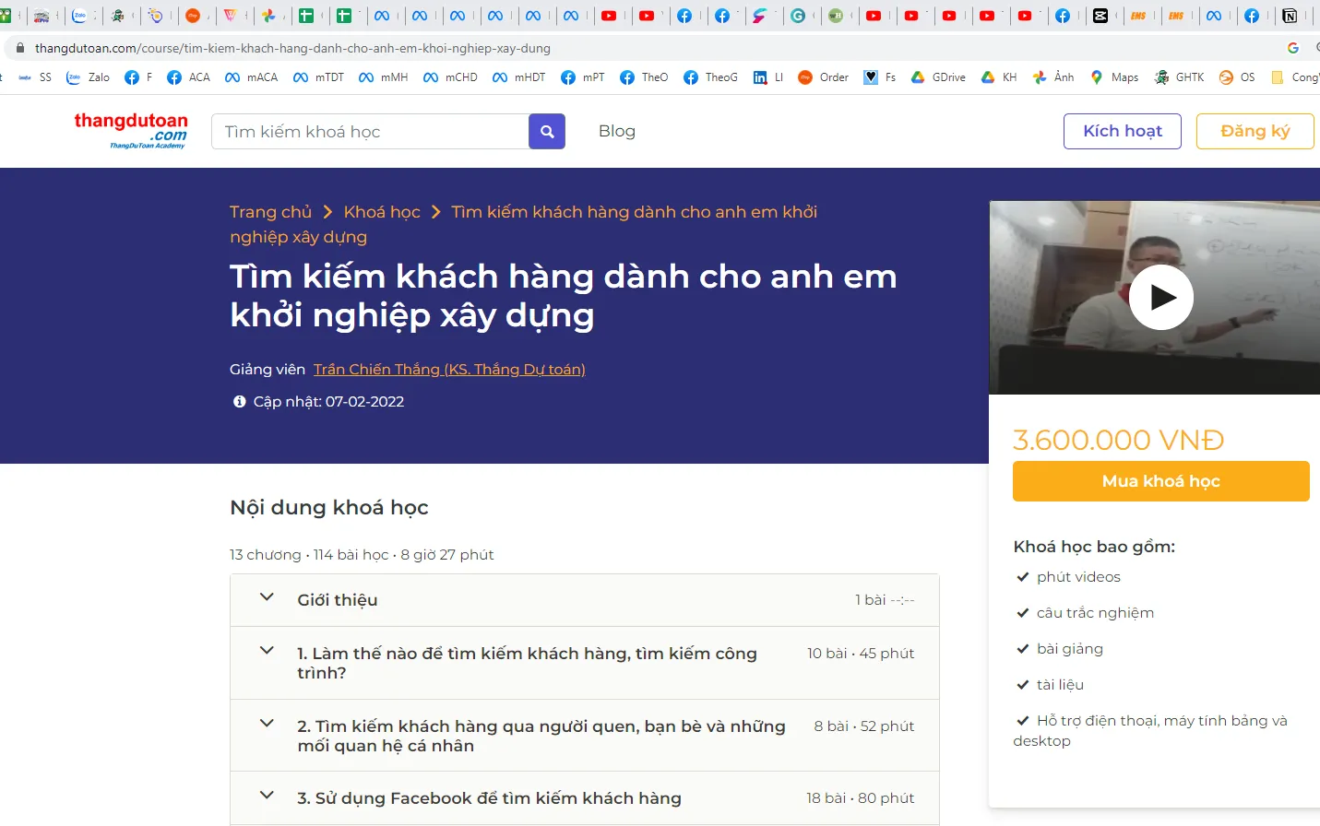Open instructor Trần Chiến Thắng link
This screenshot has height=826, width=1320.
[449, 370]
